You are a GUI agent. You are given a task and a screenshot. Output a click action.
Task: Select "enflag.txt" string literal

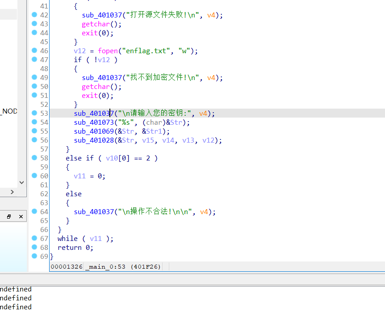[148, 51]
